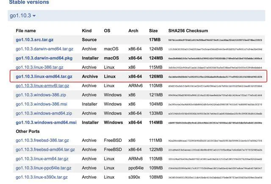Download go1.10.3.windows-386.zip
The height and width of the screenshot is (184, 271).
[x=41, y=95]
